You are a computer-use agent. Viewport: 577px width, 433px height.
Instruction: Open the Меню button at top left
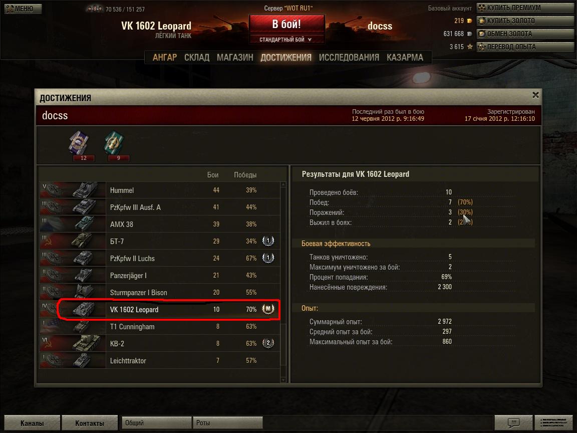pos(23,9)
